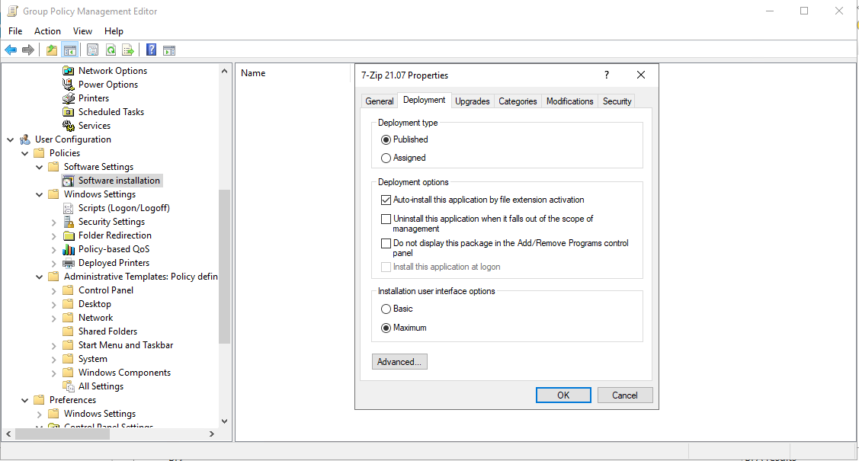The height and width of the screenshot is (461, 859).
Task: Collapse the Windows Settings node under Policies
Action: (40, 194)
